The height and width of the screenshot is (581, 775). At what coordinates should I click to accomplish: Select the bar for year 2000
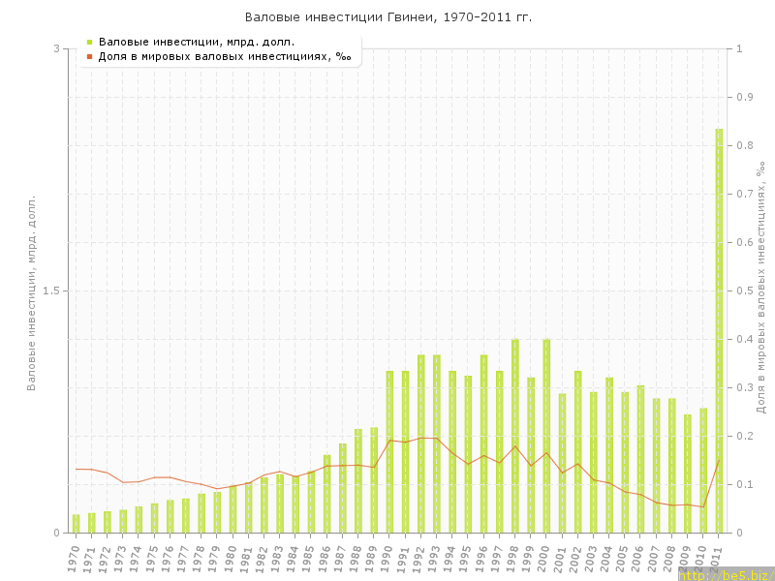(x=546, y=436)
